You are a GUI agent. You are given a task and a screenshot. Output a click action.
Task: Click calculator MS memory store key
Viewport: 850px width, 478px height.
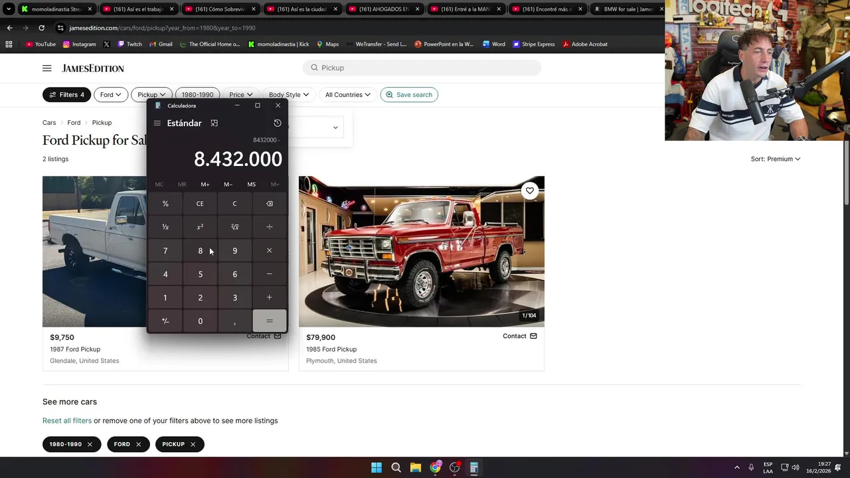(x=251, y=185)
